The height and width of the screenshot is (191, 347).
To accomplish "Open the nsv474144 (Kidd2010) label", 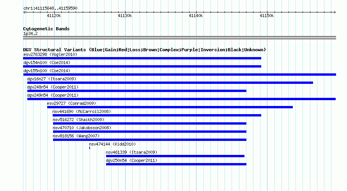I will click(112, 144).
